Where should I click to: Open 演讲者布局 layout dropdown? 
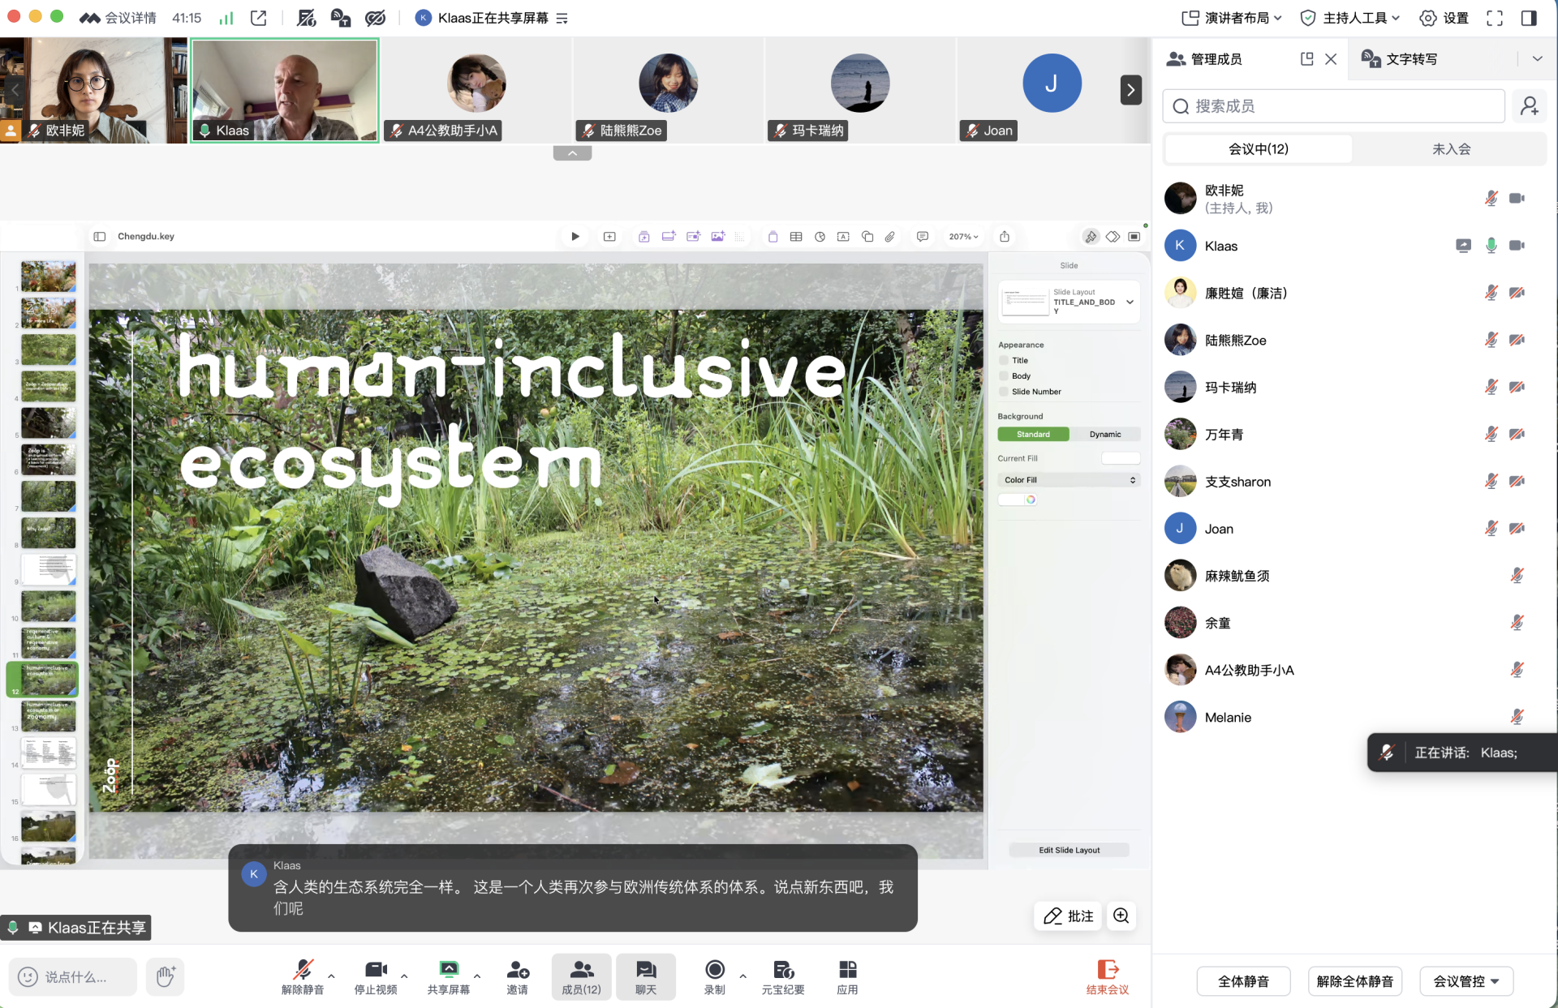point(1232,18)
